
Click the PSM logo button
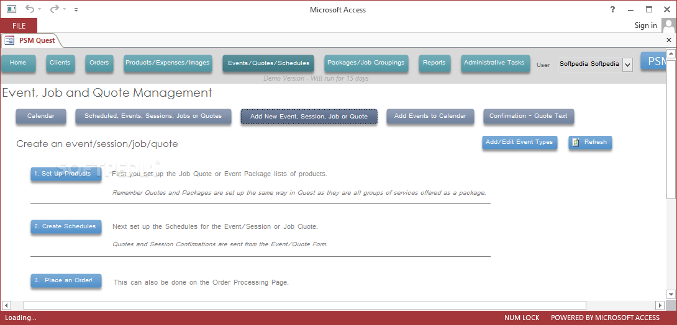[x=653, y=61]
